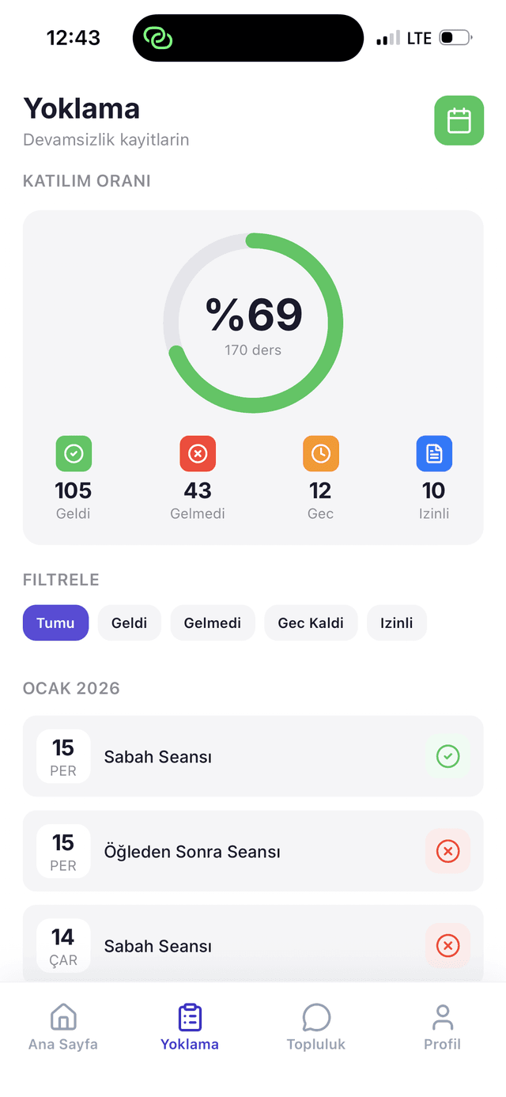Image resolution: width=506 pixels, height=1097 pixels.
Task: Activate the Izinli filter chip
Action: tap(396, 622)
